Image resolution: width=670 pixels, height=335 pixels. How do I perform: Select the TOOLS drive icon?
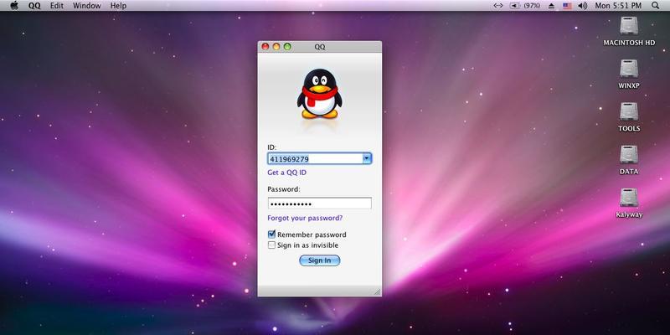tap(629, 111)
